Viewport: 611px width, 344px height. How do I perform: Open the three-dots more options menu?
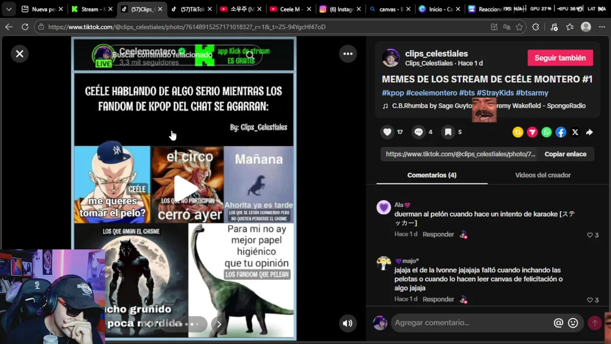coord(348,54)
